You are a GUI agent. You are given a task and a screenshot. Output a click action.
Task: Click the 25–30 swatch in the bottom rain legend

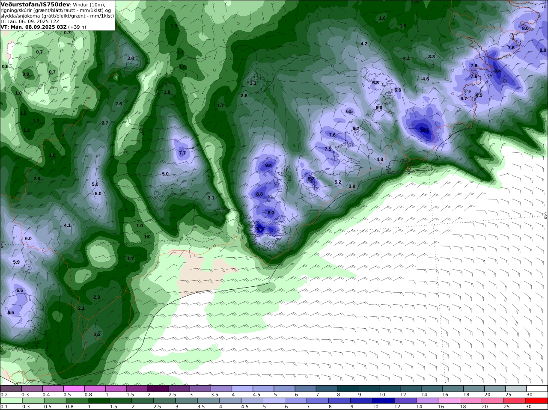coord(516,401)
